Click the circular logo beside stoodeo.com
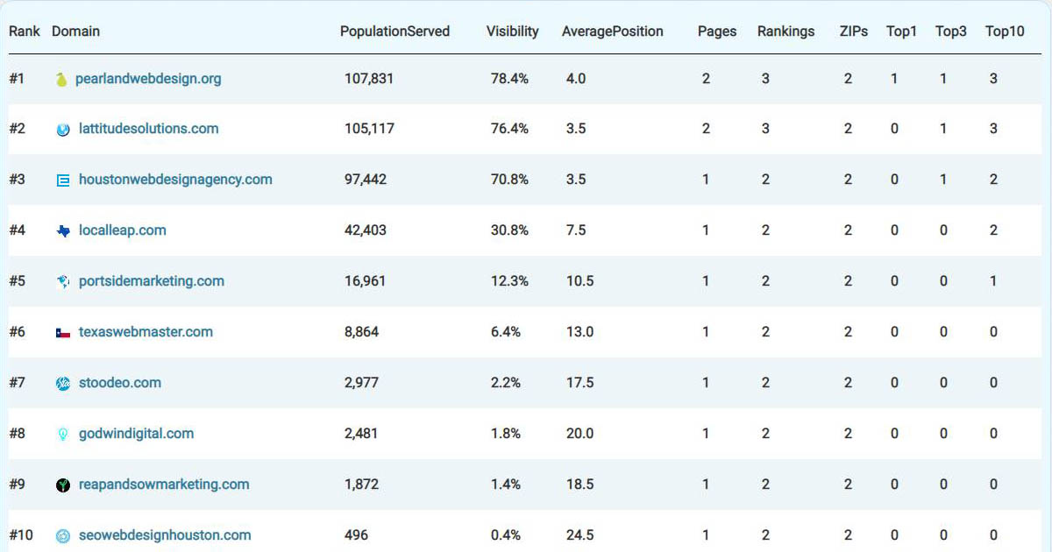The height and width of the screenshot is (552, 1052). tap(61, 382)
